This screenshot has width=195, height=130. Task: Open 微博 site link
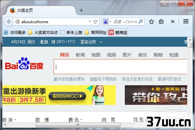click(x=42, y=120)
